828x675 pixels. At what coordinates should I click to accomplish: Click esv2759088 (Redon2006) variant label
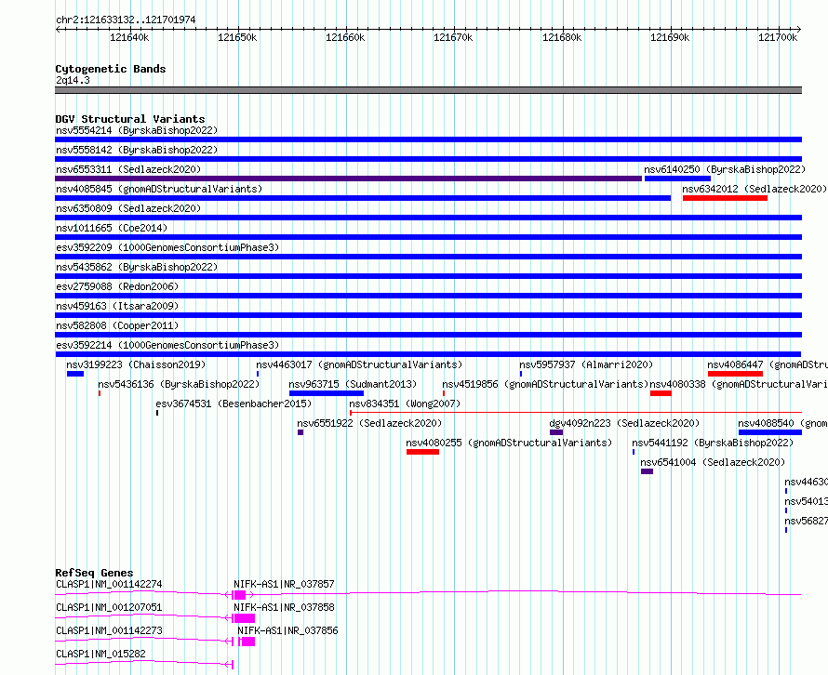(117, 286)
